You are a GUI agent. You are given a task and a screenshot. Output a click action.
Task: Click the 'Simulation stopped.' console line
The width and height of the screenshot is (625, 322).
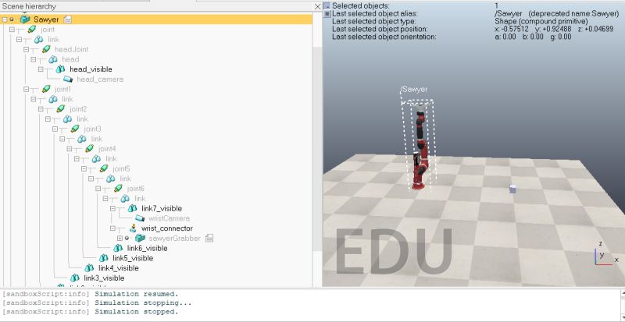pyautogui.click(x=137, y=312)
